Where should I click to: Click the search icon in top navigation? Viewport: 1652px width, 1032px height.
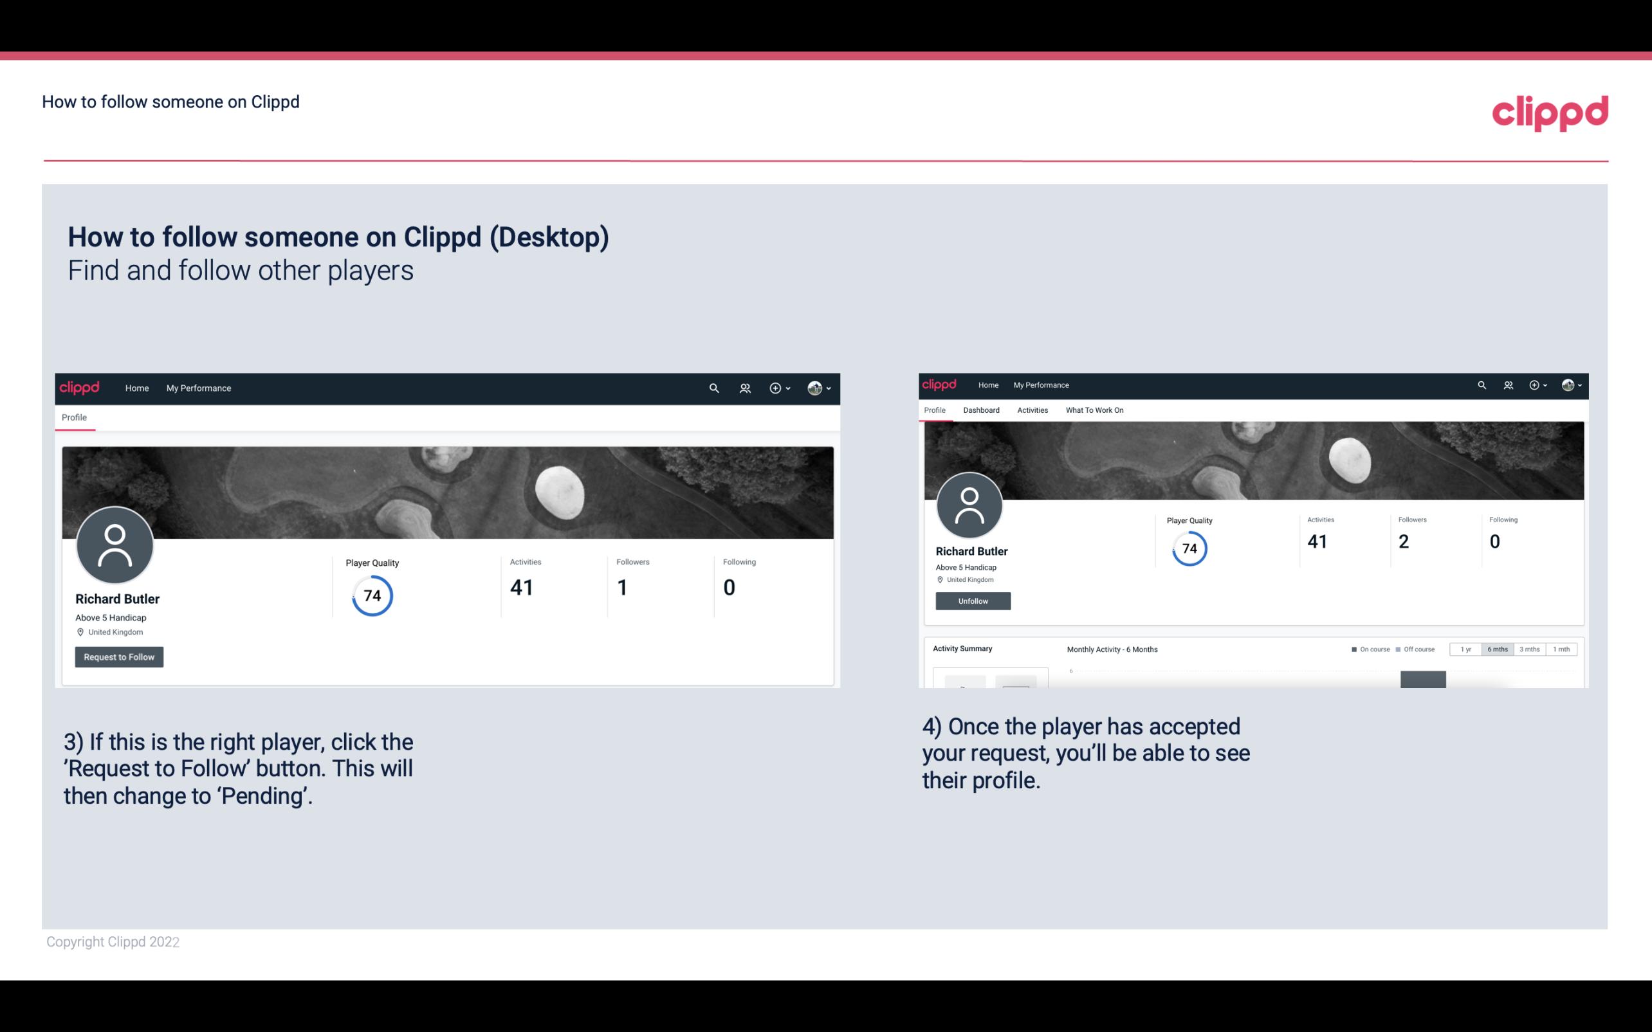[x=712, y=388]
